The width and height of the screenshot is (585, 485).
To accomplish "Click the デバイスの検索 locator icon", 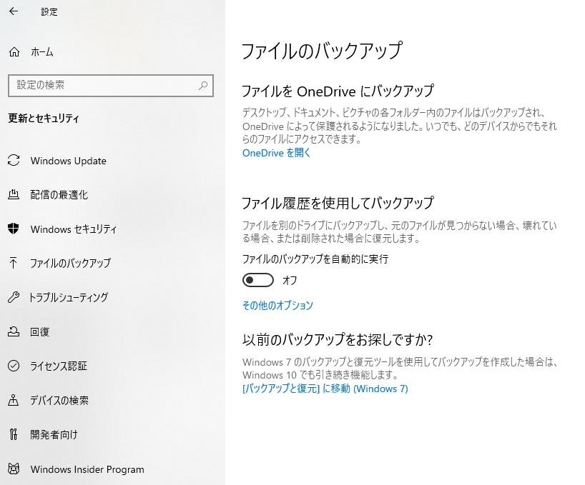I will 14,400.
